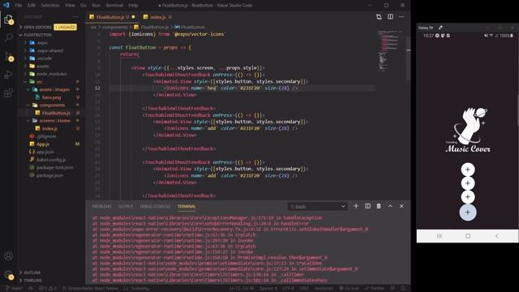Select the Terminal panel tab

(x=187, y=206)
